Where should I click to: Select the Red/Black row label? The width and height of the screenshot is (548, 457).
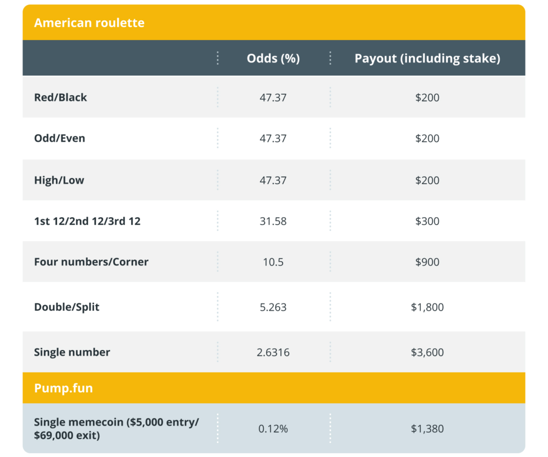pos(60,97)
